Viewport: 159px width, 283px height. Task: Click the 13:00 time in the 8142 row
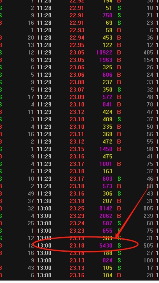coord(44,208)
